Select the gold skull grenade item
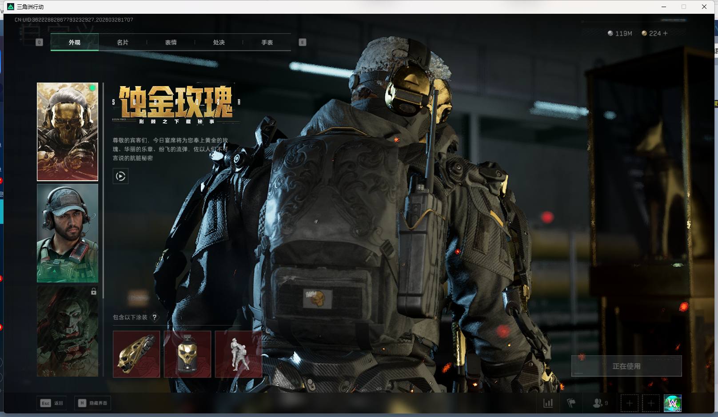Image resolution: width=718 pixels, height=417 pixels. click(x=187, y=354)
